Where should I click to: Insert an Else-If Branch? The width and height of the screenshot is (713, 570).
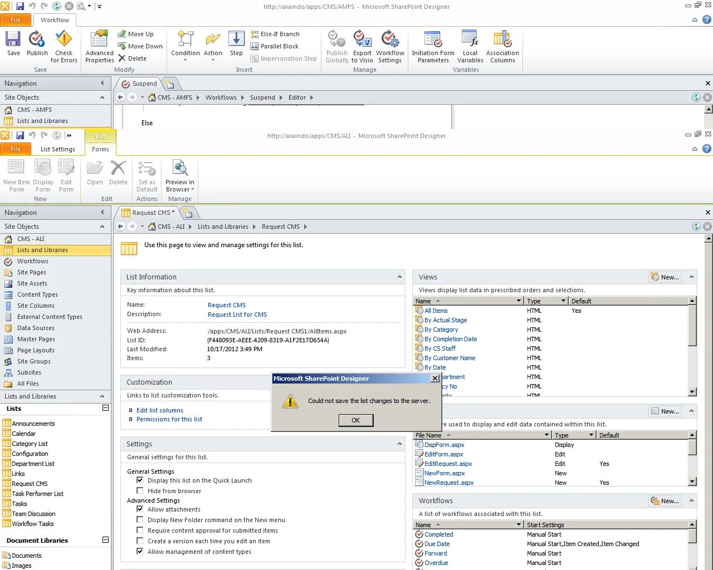(275, 34)
